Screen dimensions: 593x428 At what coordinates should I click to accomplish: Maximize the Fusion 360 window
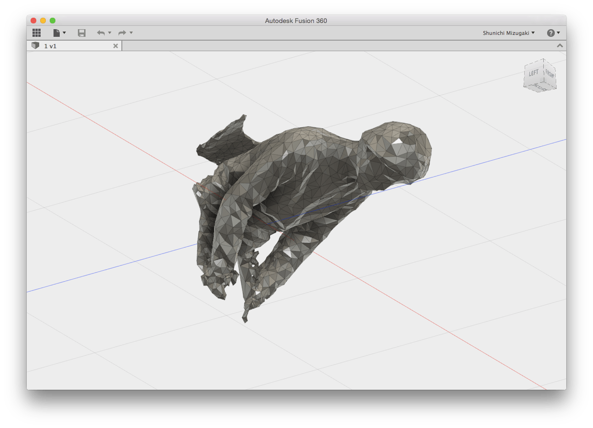coord(53,21)
